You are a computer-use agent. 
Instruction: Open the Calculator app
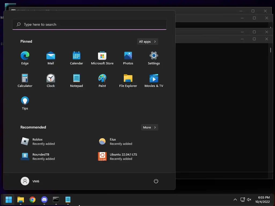pyautogui.click(x=25, y=80)
